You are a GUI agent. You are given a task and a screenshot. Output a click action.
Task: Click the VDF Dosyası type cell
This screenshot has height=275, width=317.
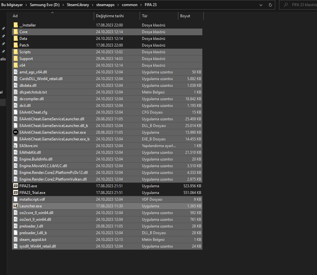click(152, 199)
